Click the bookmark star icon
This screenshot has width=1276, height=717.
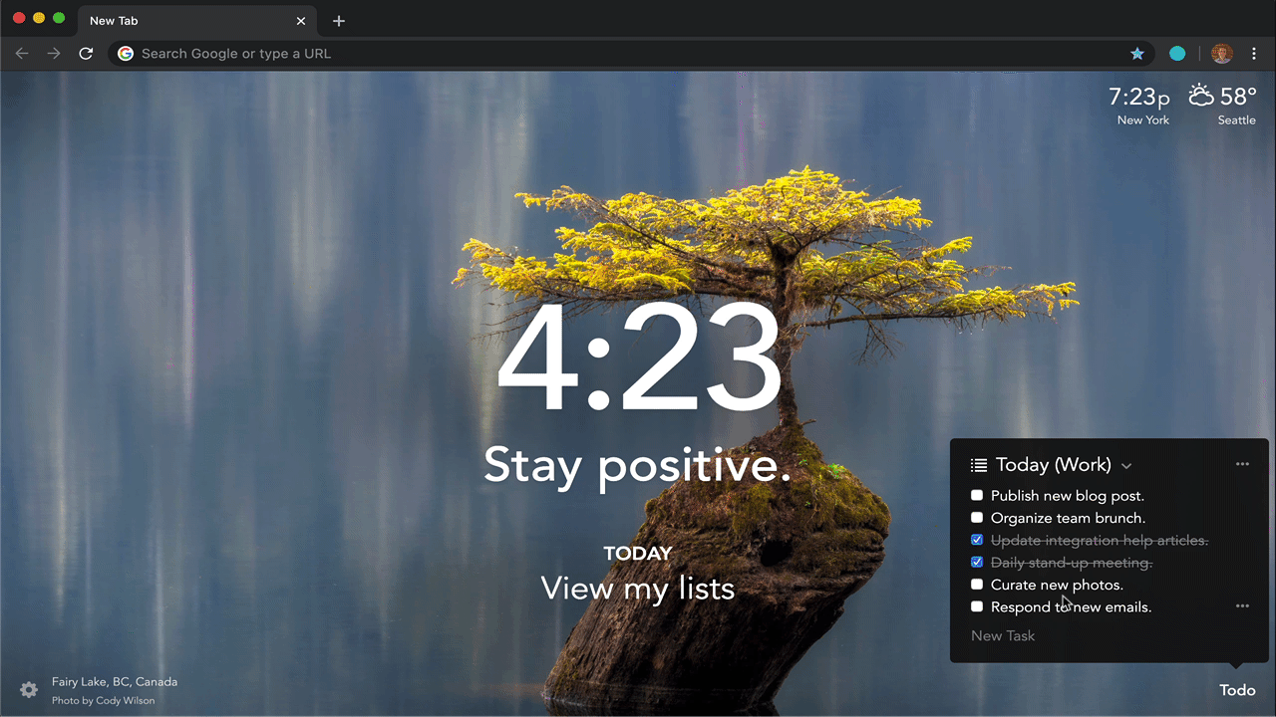click(1136, 54)
